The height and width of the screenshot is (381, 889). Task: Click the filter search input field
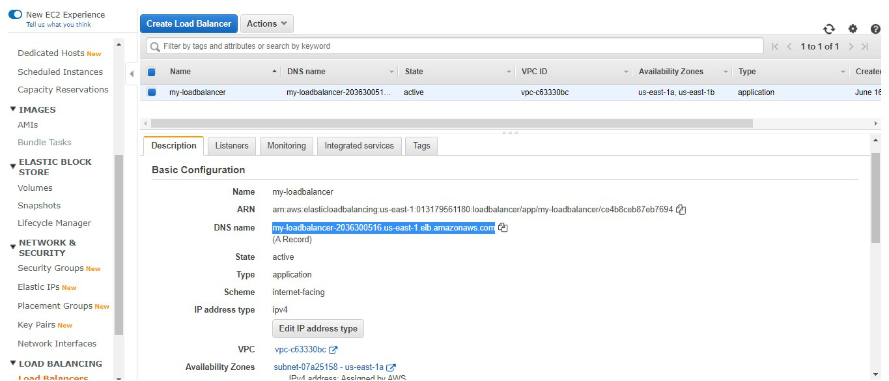coord(455,46)
